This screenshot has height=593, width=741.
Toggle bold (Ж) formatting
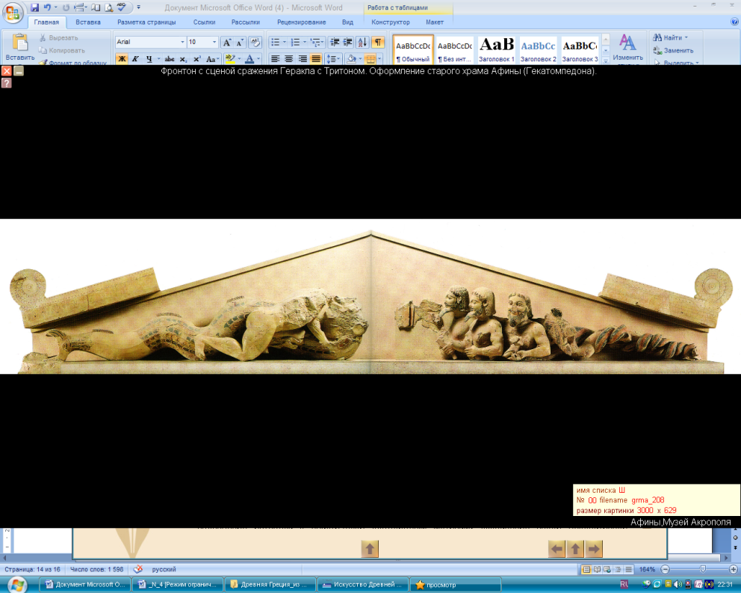click(122, 58)
